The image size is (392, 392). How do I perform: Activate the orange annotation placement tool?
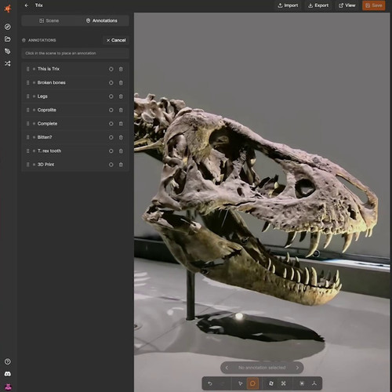tap(252, 383)
